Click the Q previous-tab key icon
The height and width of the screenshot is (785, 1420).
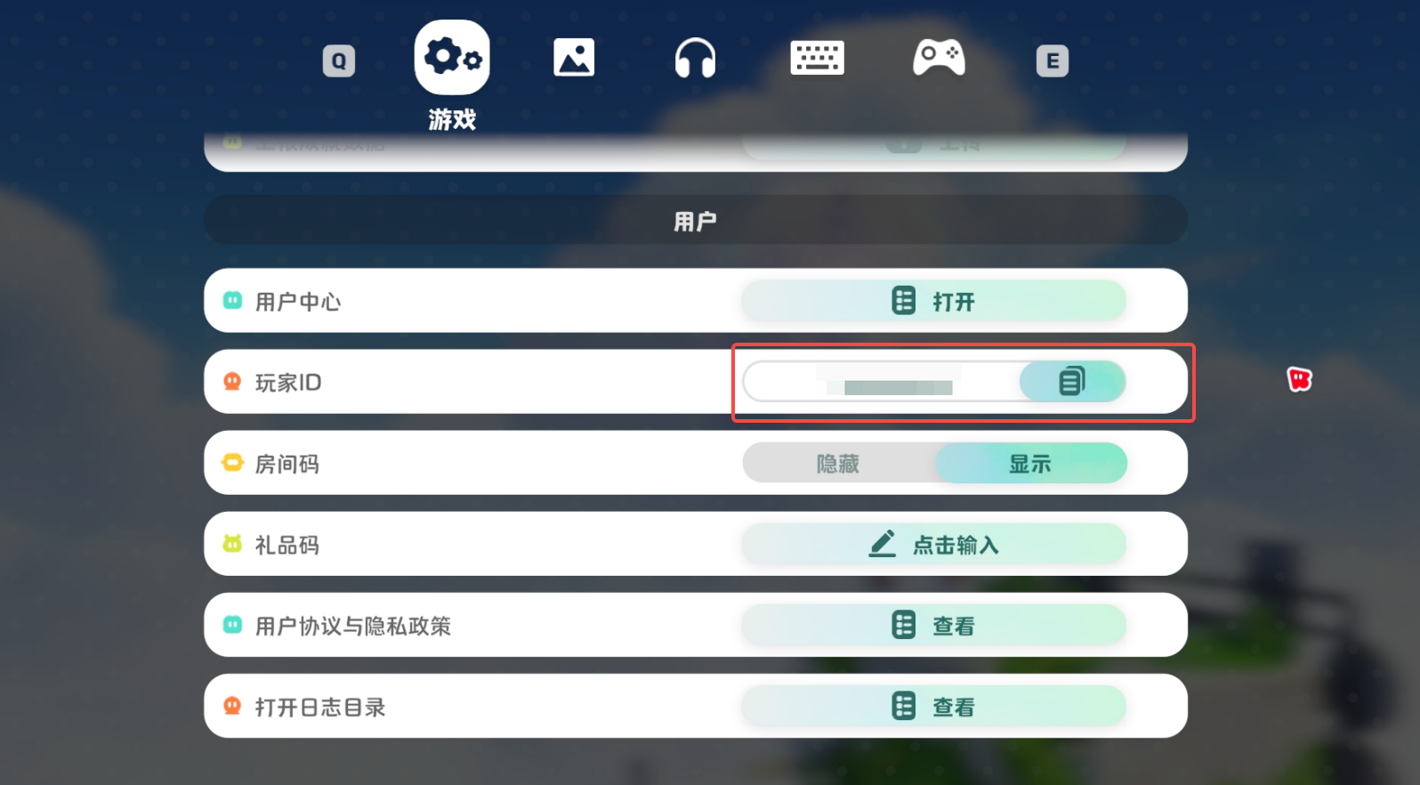click(x=339, y=61)
